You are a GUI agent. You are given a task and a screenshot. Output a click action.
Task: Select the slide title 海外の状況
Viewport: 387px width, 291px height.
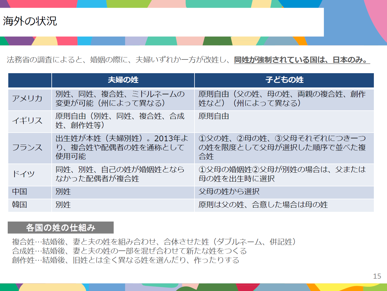click(x=30, y=21)
